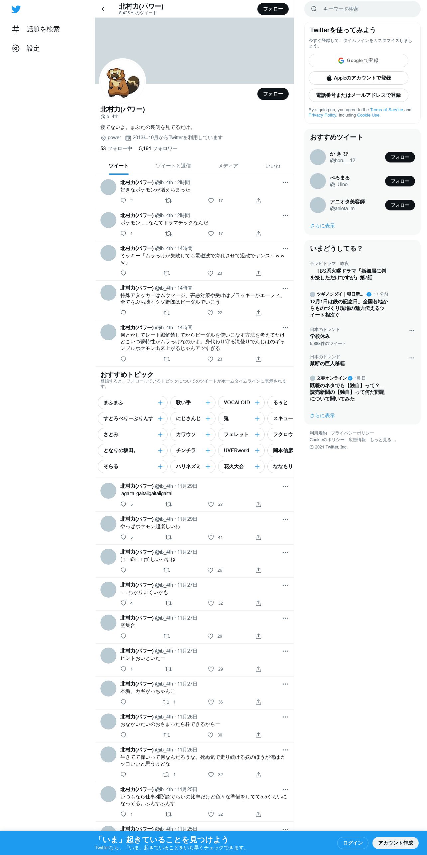Go back with the header arrow

click(104, 9)
